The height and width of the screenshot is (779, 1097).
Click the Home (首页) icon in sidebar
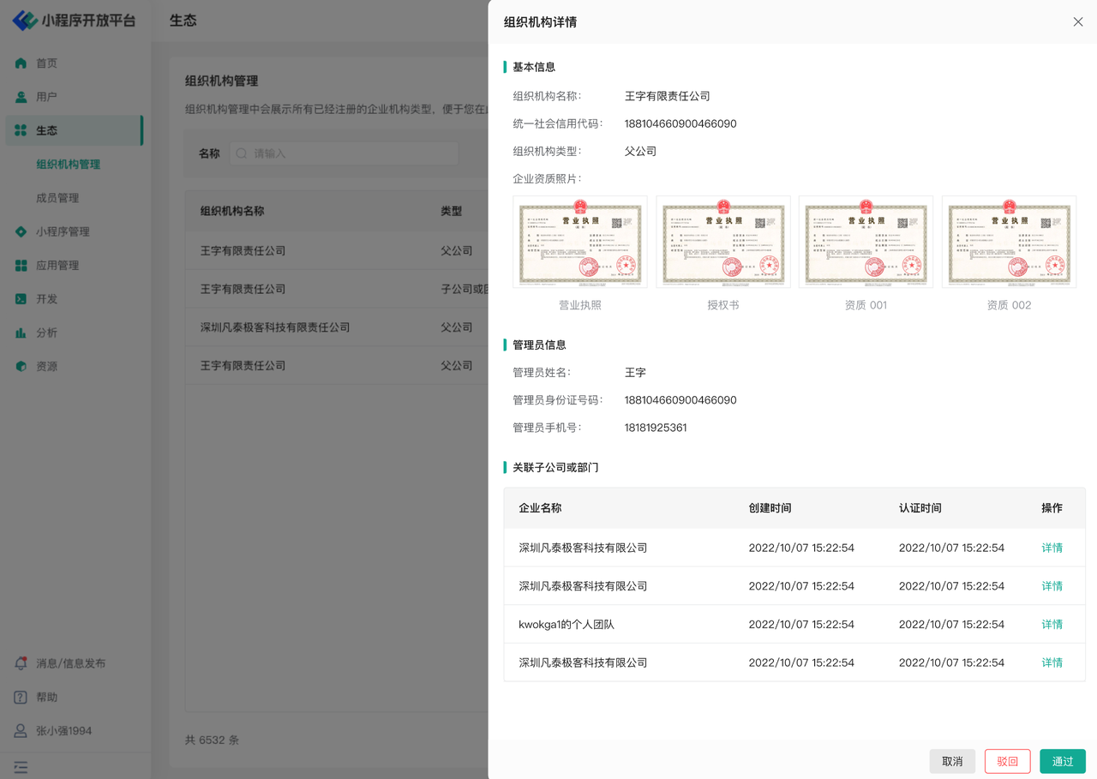(21, 63)
